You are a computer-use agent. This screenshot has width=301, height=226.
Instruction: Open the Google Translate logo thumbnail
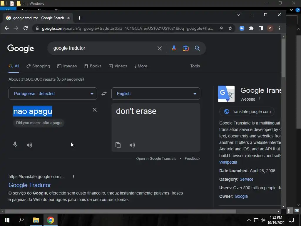[226, 94]
